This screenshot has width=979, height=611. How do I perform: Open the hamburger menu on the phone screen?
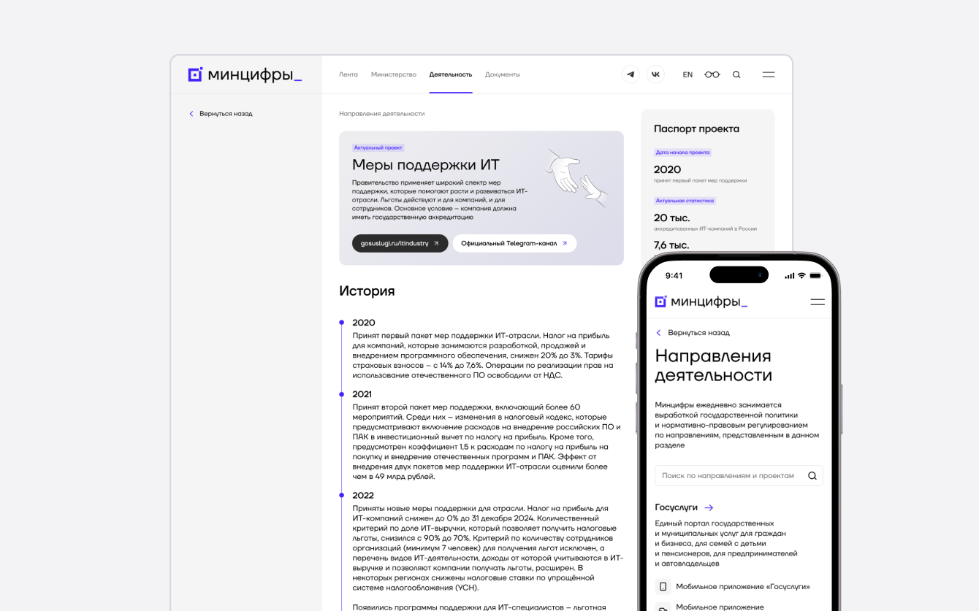[818, 301]
